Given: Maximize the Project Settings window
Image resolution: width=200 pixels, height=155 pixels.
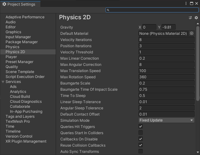Looking at the screenshot, I should [191, 4].
